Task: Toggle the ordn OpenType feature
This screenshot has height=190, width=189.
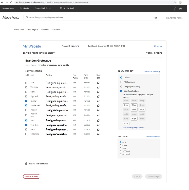Action: click(134, 110)
